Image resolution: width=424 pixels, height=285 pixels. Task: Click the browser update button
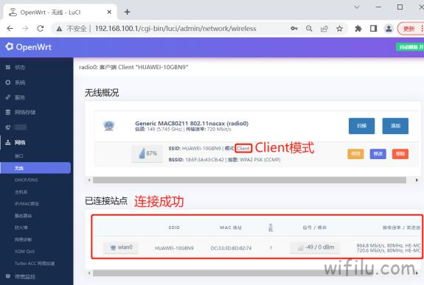[411, 29]
